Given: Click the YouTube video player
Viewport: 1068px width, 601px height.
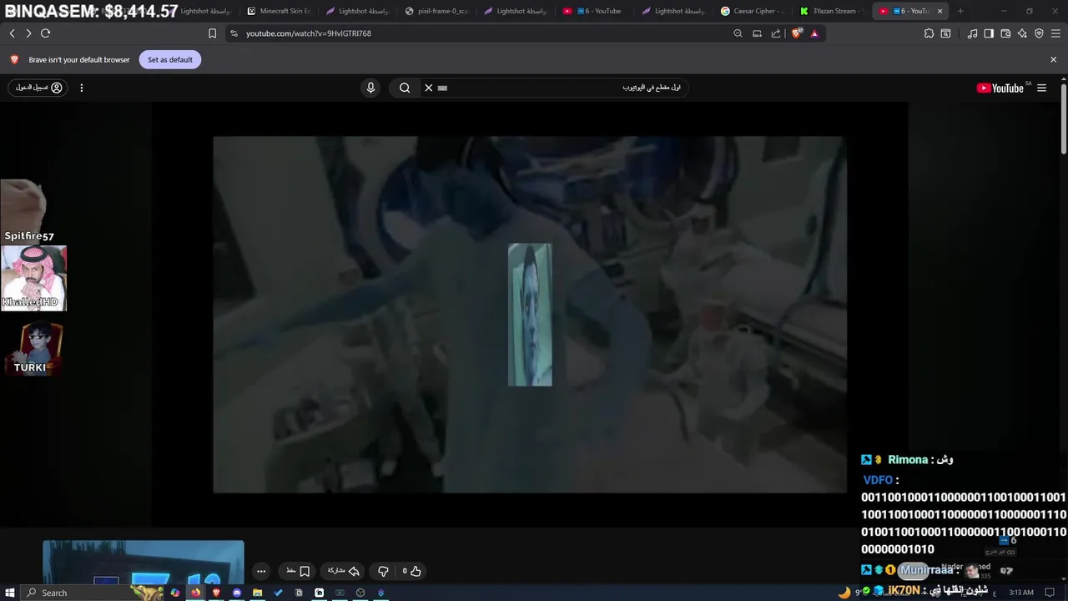Looking at the screenshot, I should [x=530, y=315].
